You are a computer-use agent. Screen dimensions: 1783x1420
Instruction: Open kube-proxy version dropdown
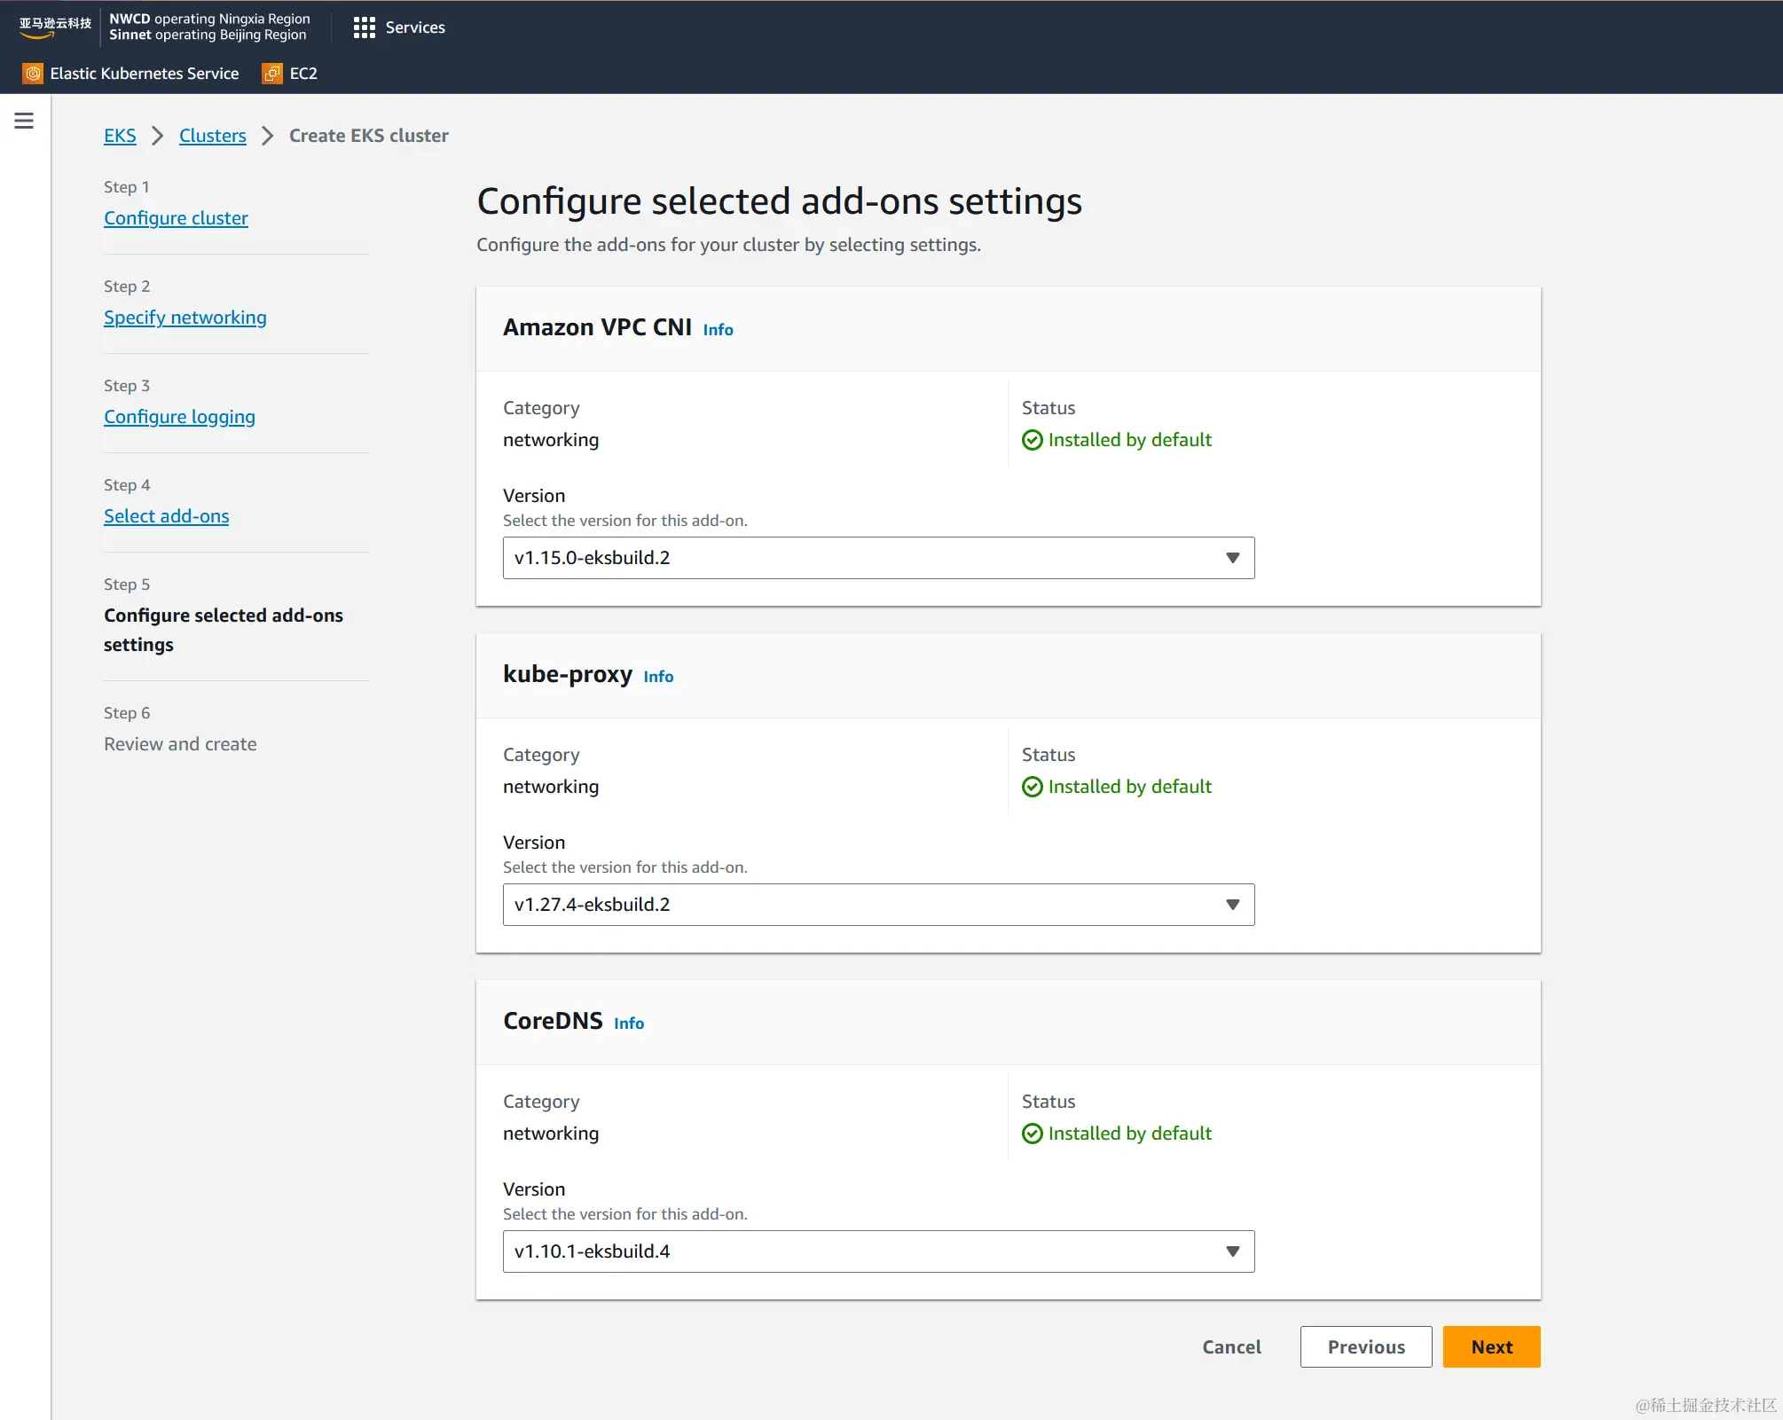pos(878,905)
